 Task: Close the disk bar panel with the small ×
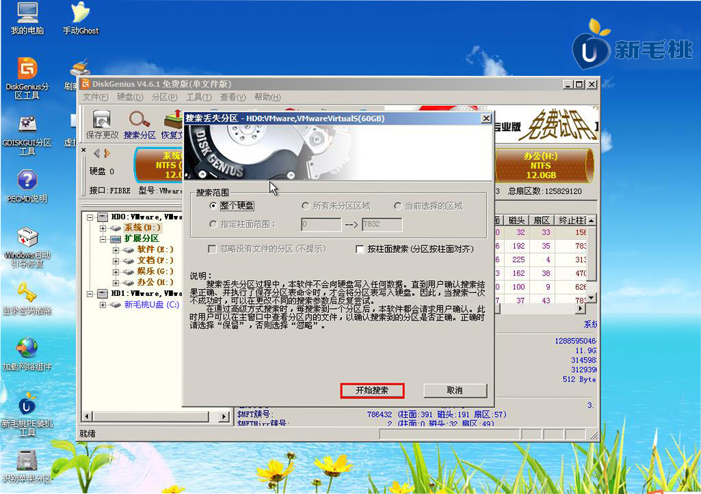click(83, 150)
